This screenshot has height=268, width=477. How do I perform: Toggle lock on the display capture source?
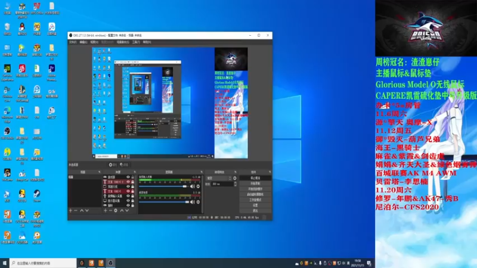(132, 201)
